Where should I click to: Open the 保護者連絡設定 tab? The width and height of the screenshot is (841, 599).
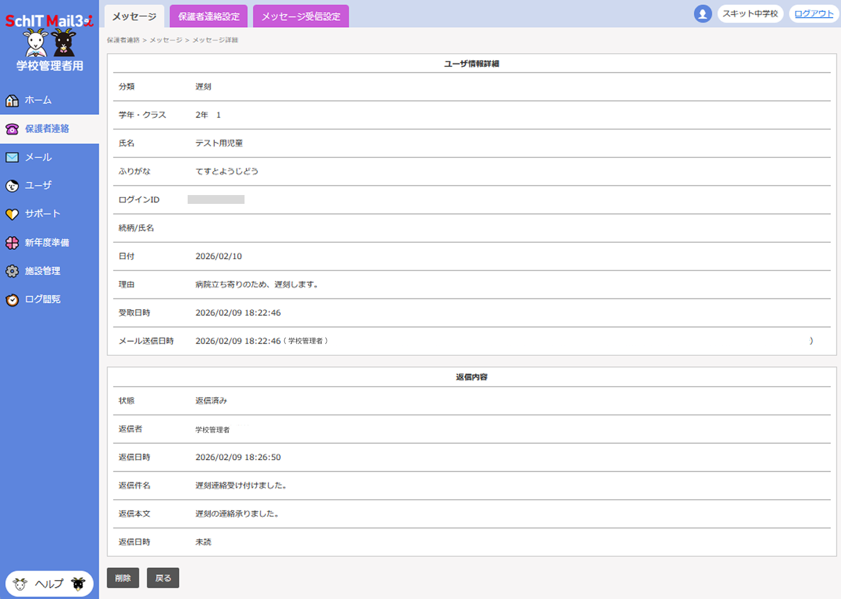pyautogui.click(x=209, y=16)
